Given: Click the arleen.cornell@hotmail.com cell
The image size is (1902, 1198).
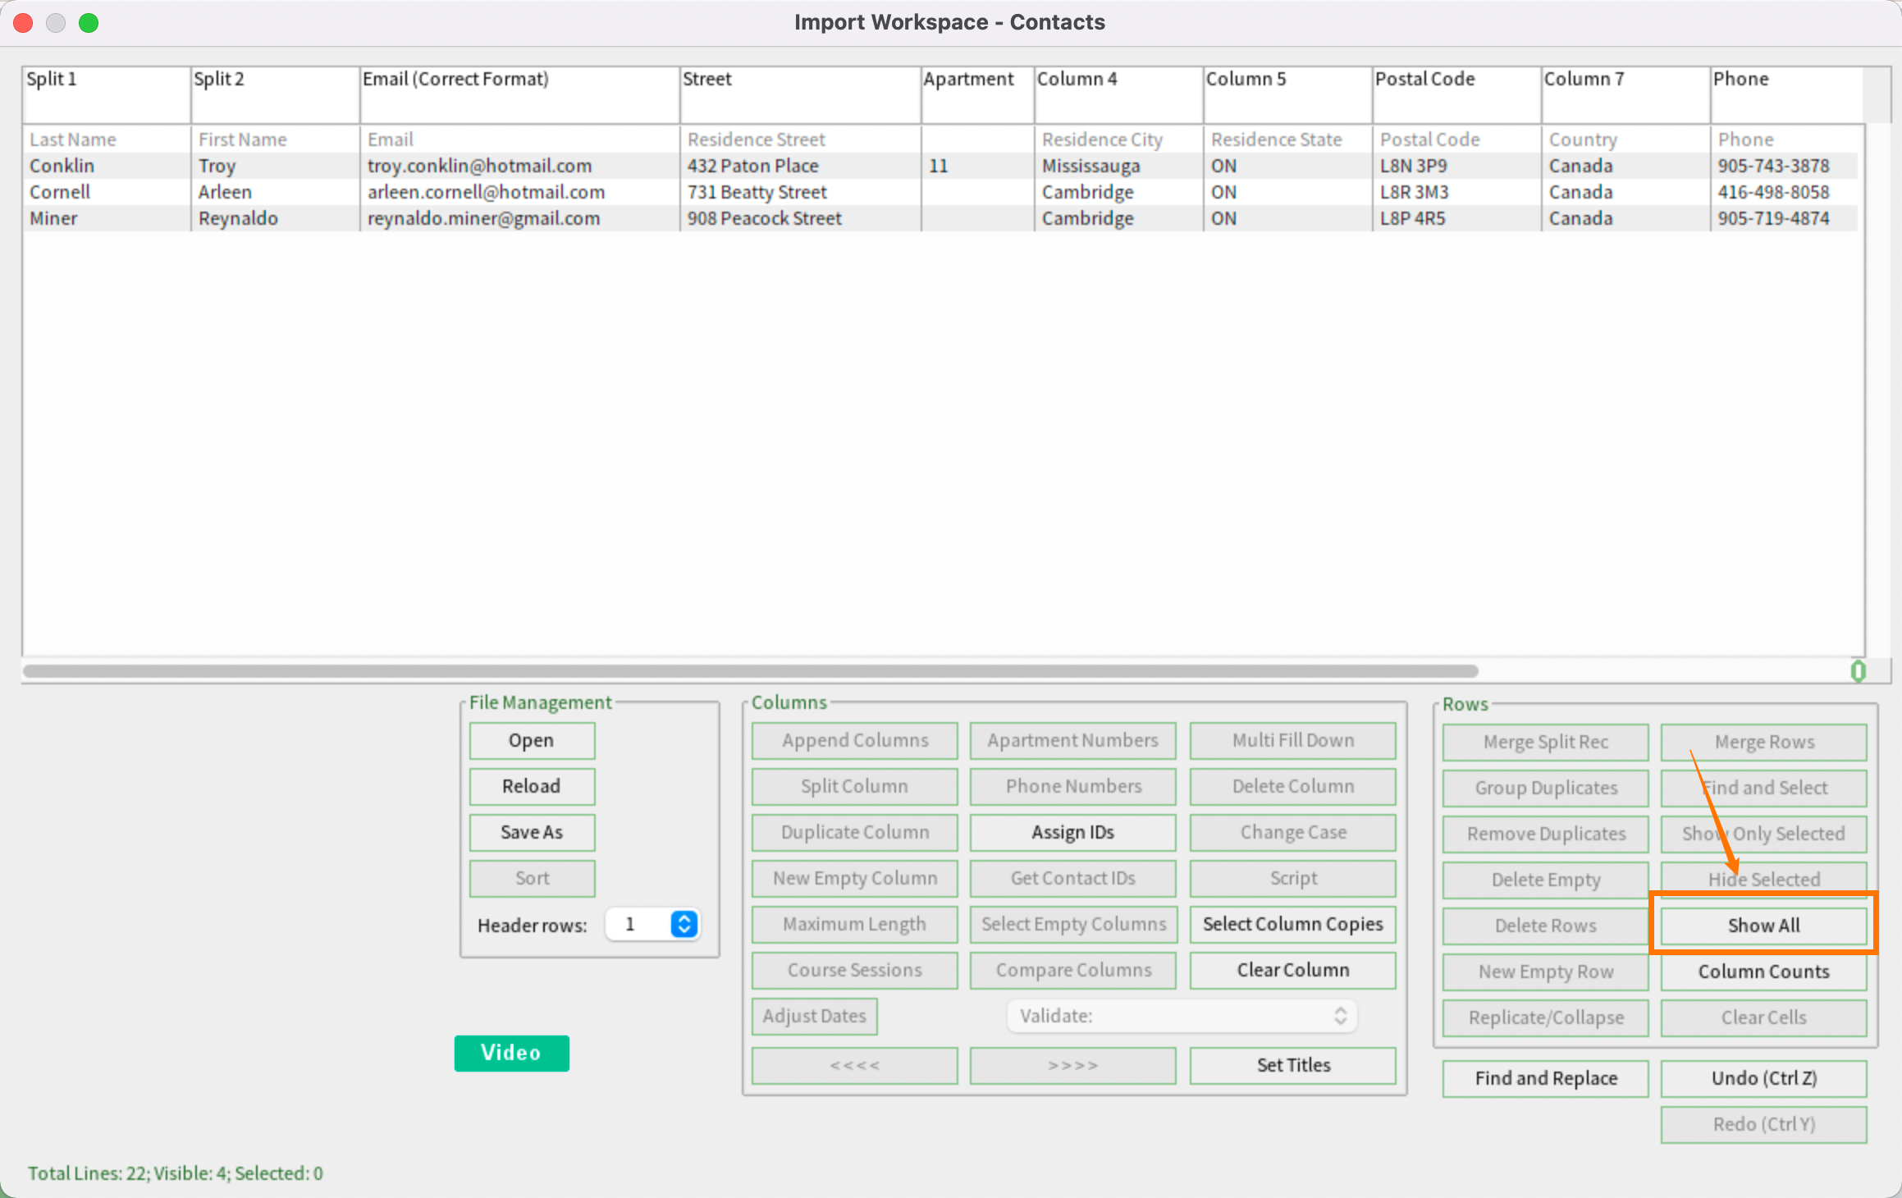Looking at the screenshot, I should click(519, 193).
